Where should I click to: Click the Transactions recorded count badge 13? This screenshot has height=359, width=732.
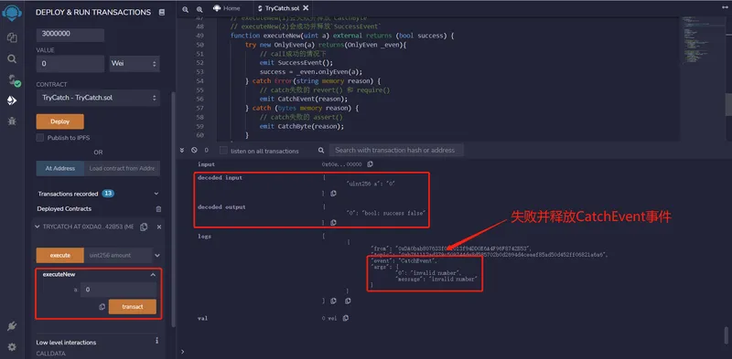108,194
